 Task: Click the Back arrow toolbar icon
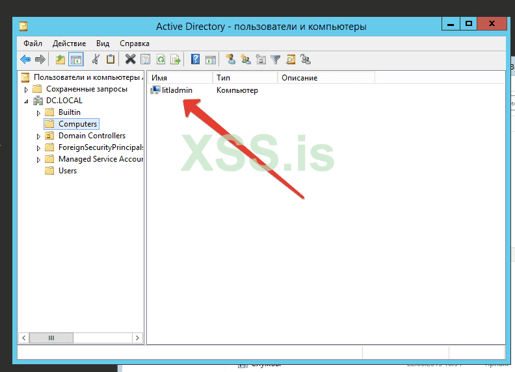click(25, 59)
